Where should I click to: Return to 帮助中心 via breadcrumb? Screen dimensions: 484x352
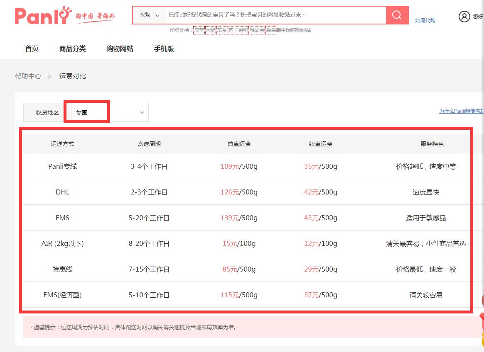27,76
